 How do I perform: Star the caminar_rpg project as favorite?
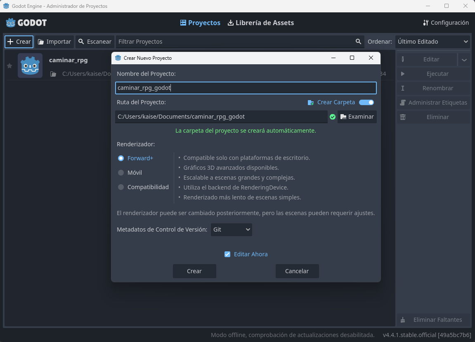pyautogui.click(x=9, y=66)
